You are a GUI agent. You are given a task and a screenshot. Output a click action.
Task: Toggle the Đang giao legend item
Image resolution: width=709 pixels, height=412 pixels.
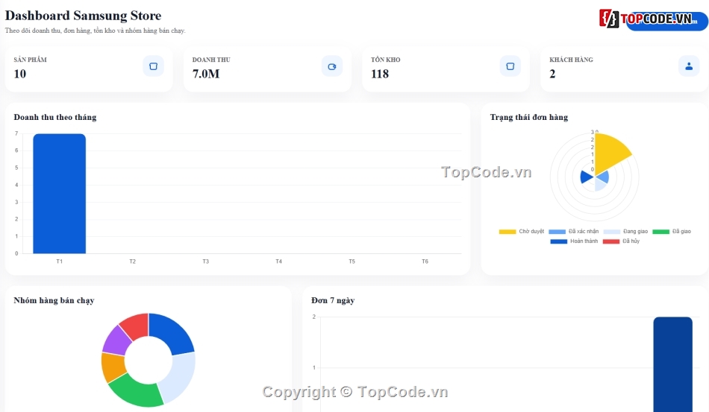point(625,232)
